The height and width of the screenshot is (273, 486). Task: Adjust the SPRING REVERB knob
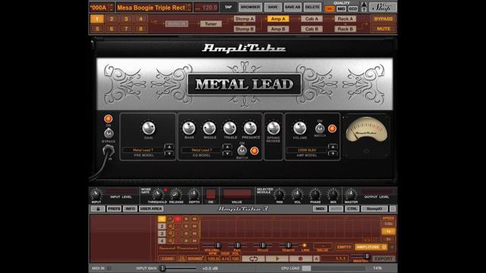tap(273, 128)
